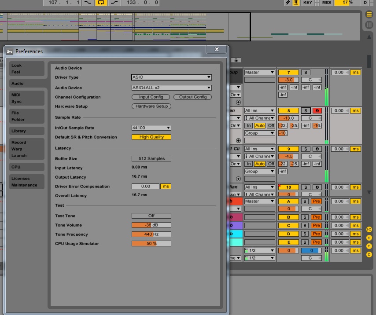Click the Punch-Out switch icon
Image resolution: width=376 pixels, height=315 pixels.
(x=114, y=3)
